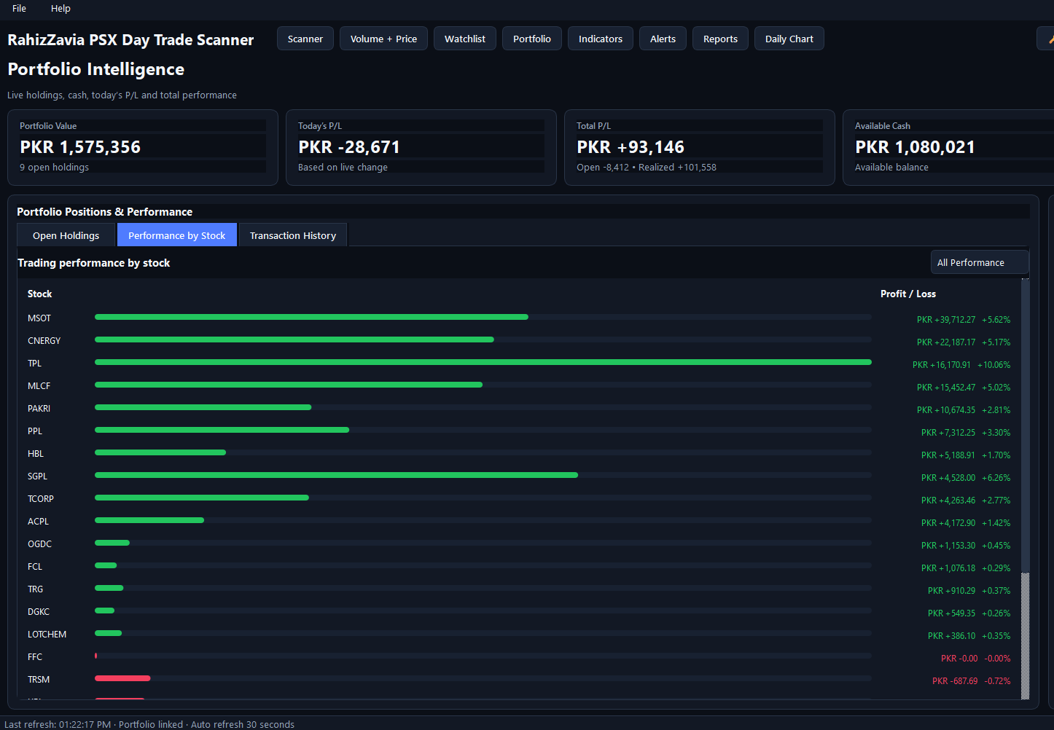
Task: Open the Watchlist page
Action: [465, 39]
